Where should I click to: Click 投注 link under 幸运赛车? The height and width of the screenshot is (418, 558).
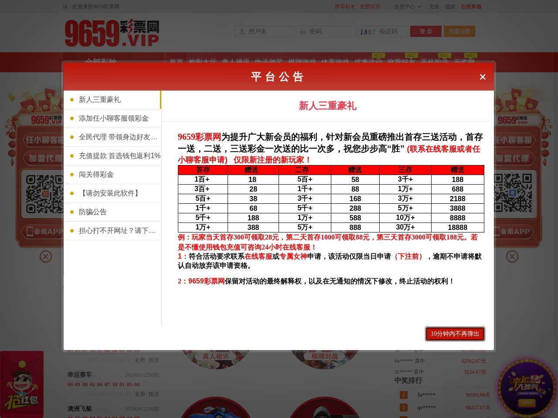coord(154,394)
